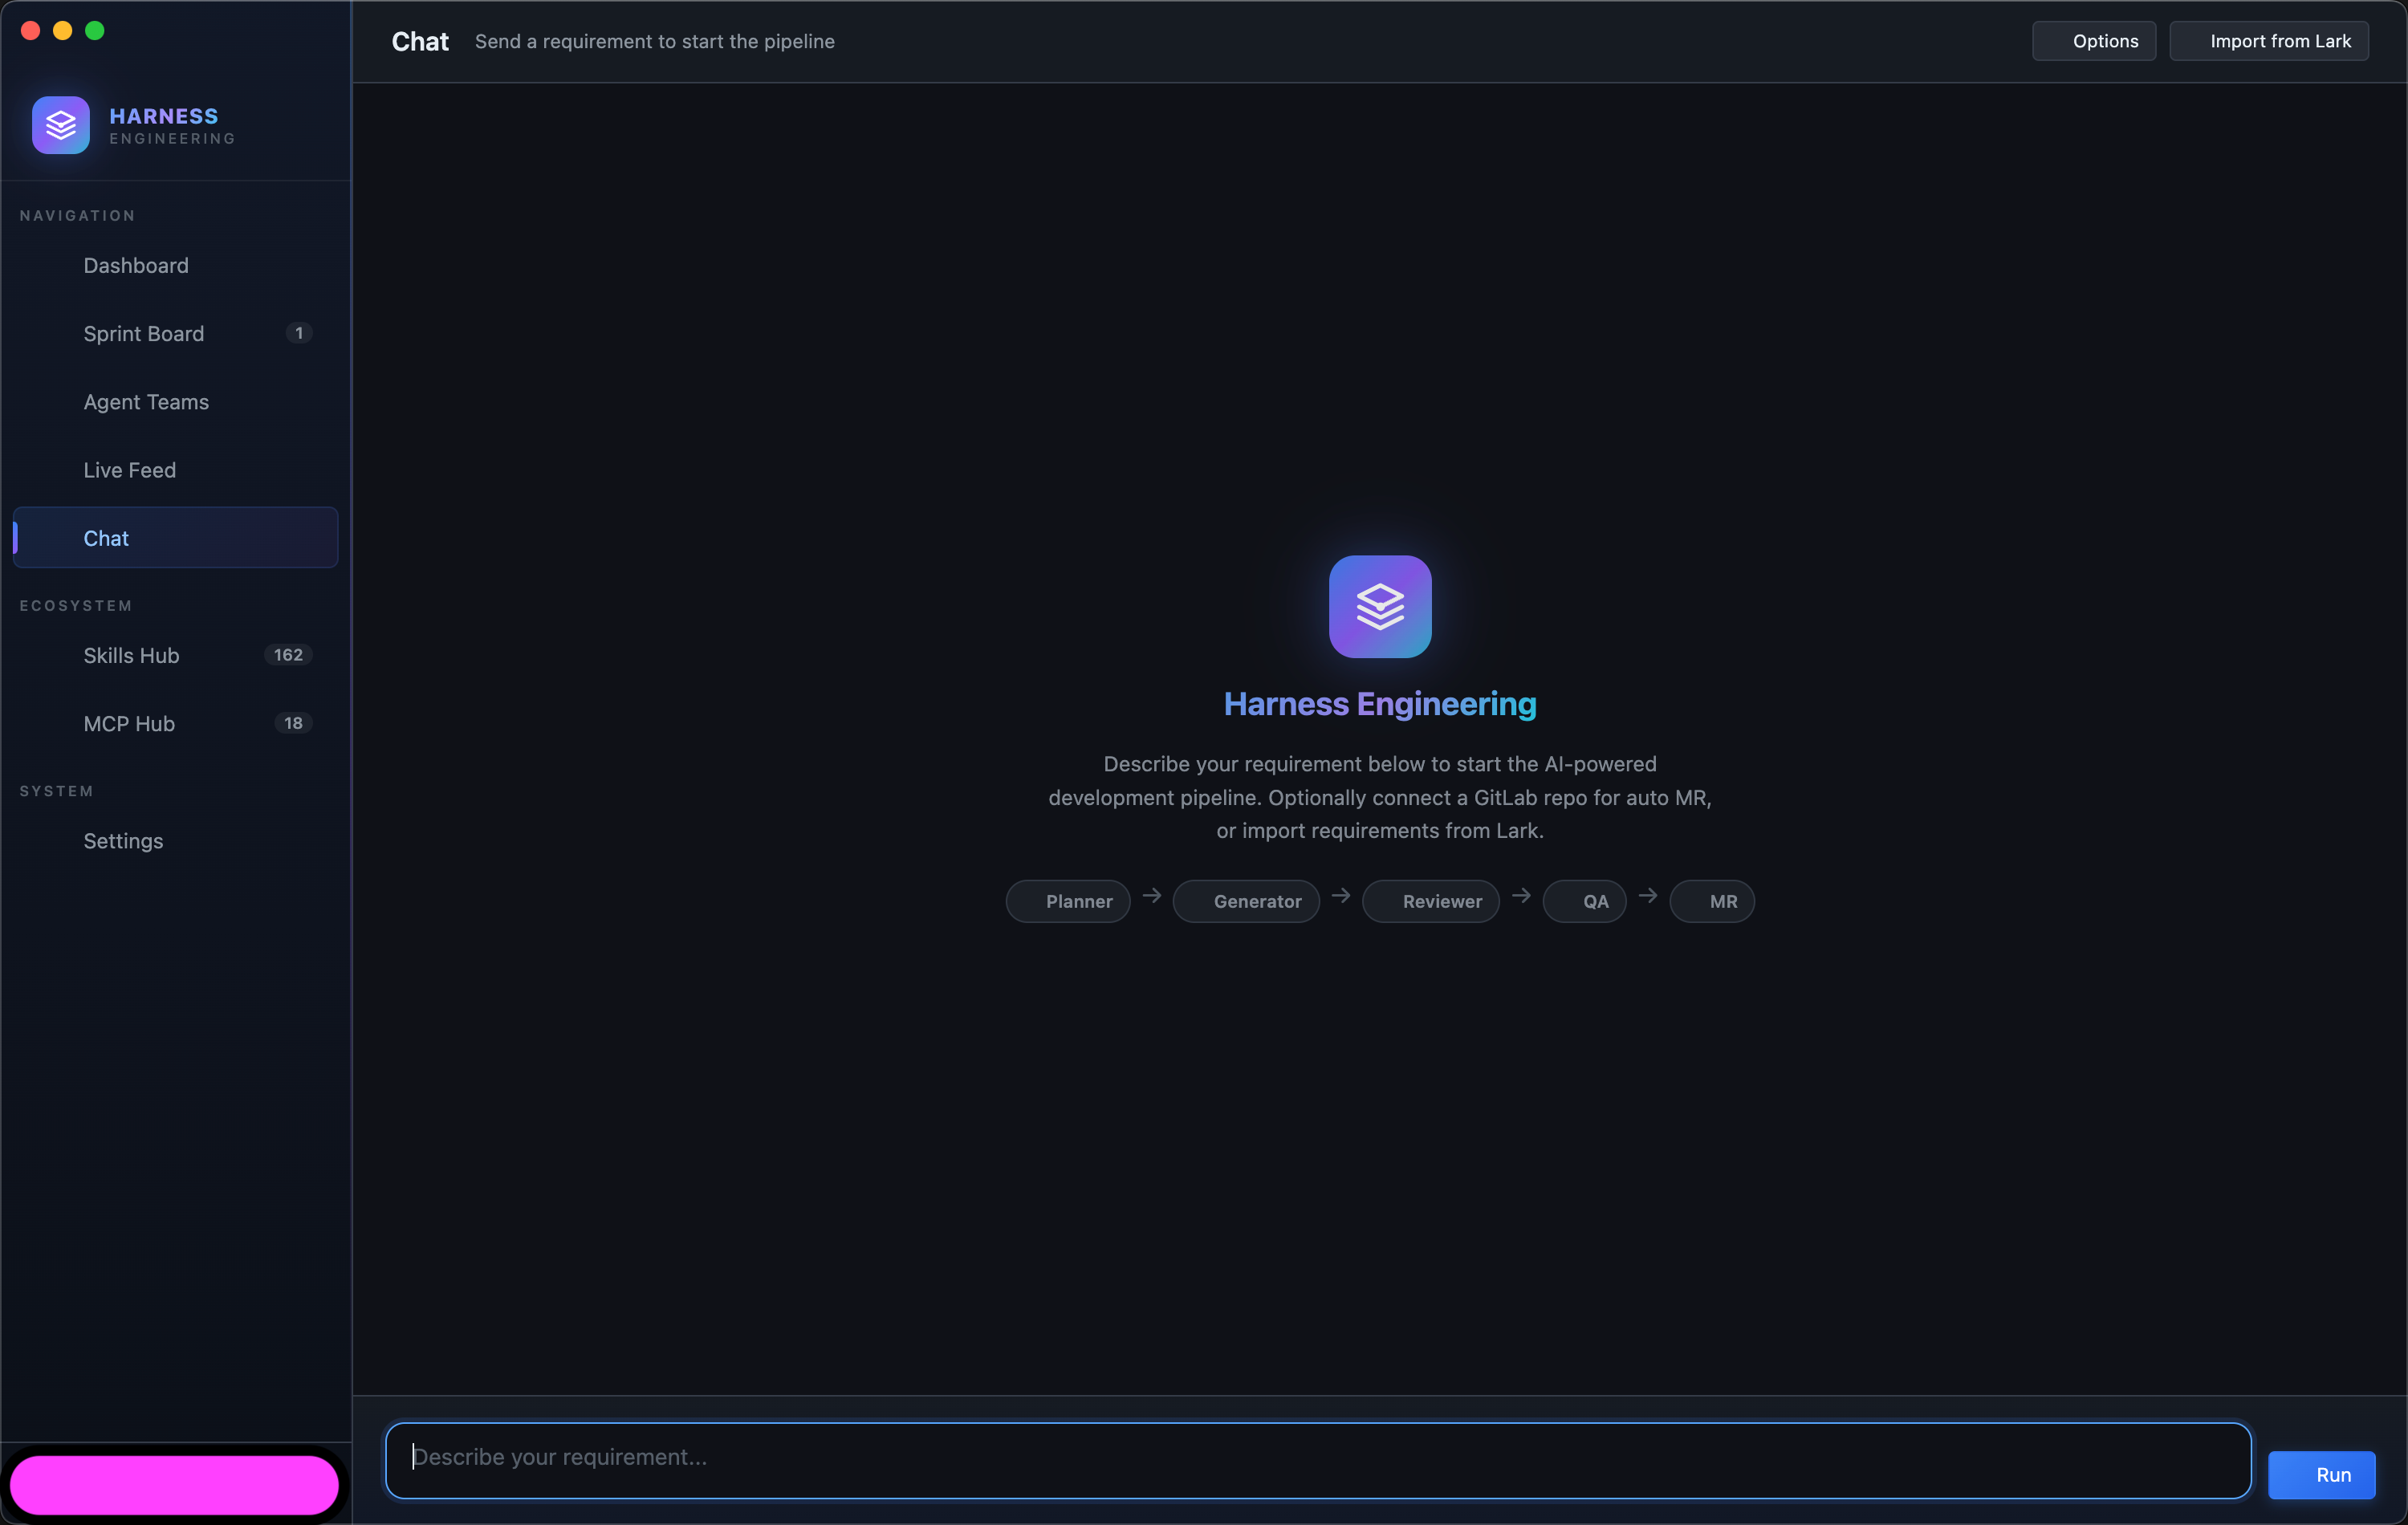Click the Skills Hub badge showing 162
This screenshot has width=2408, height=1525.
(x=288, y=655)
